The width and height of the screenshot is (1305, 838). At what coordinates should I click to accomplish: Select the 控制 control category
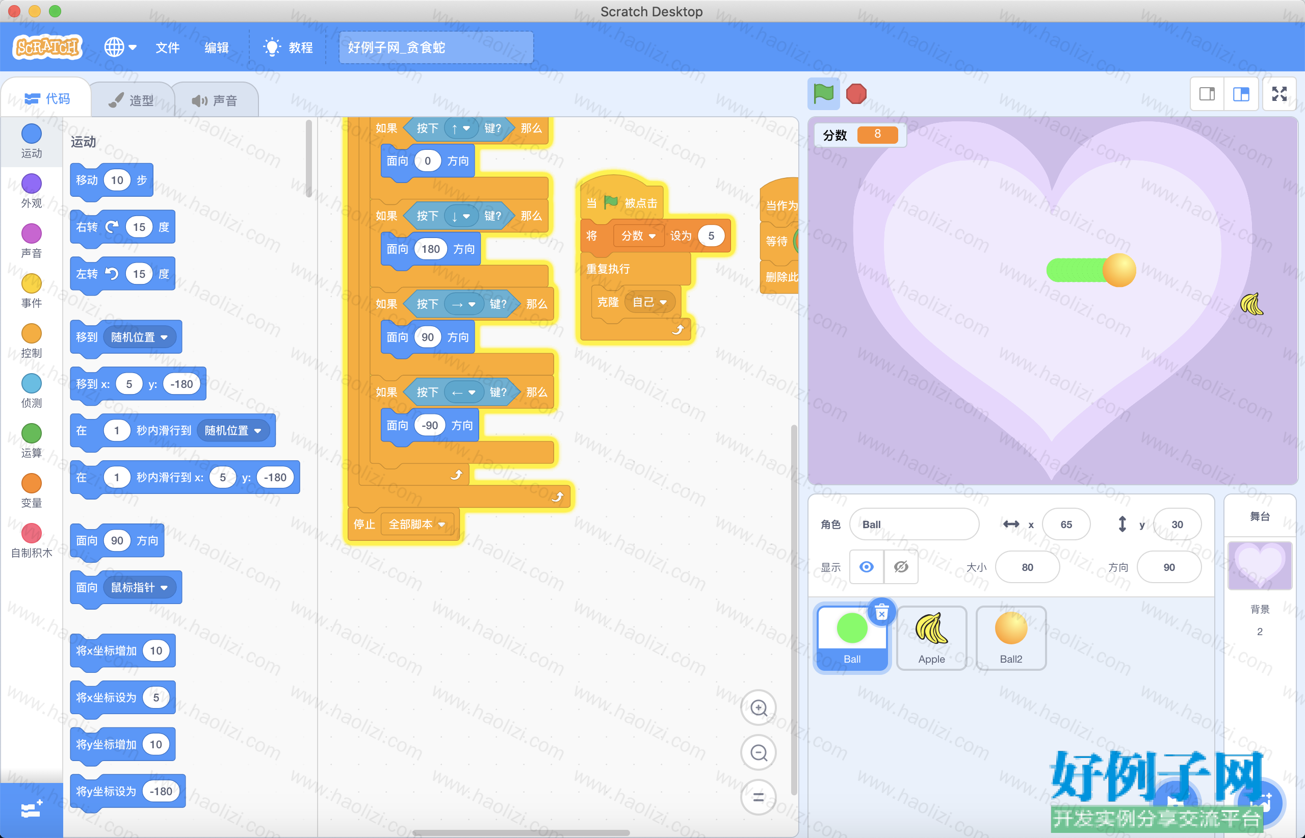point(32,341)
